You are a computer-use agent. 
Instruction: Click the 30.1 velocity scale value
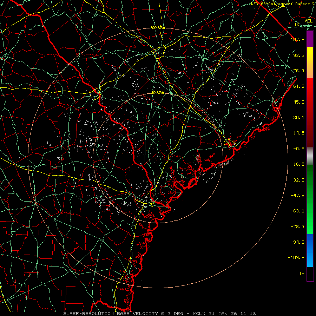[x=299, y=118]
